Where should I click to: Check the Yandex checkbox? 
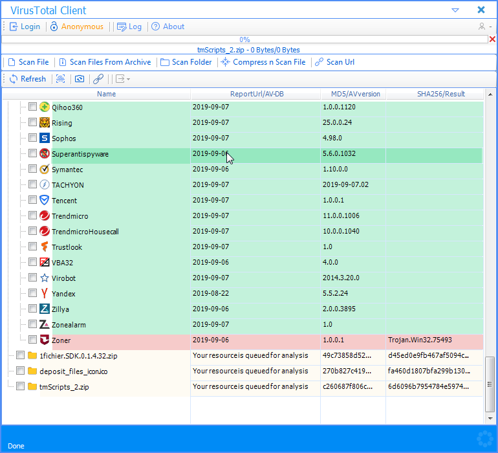click(32, 293)
